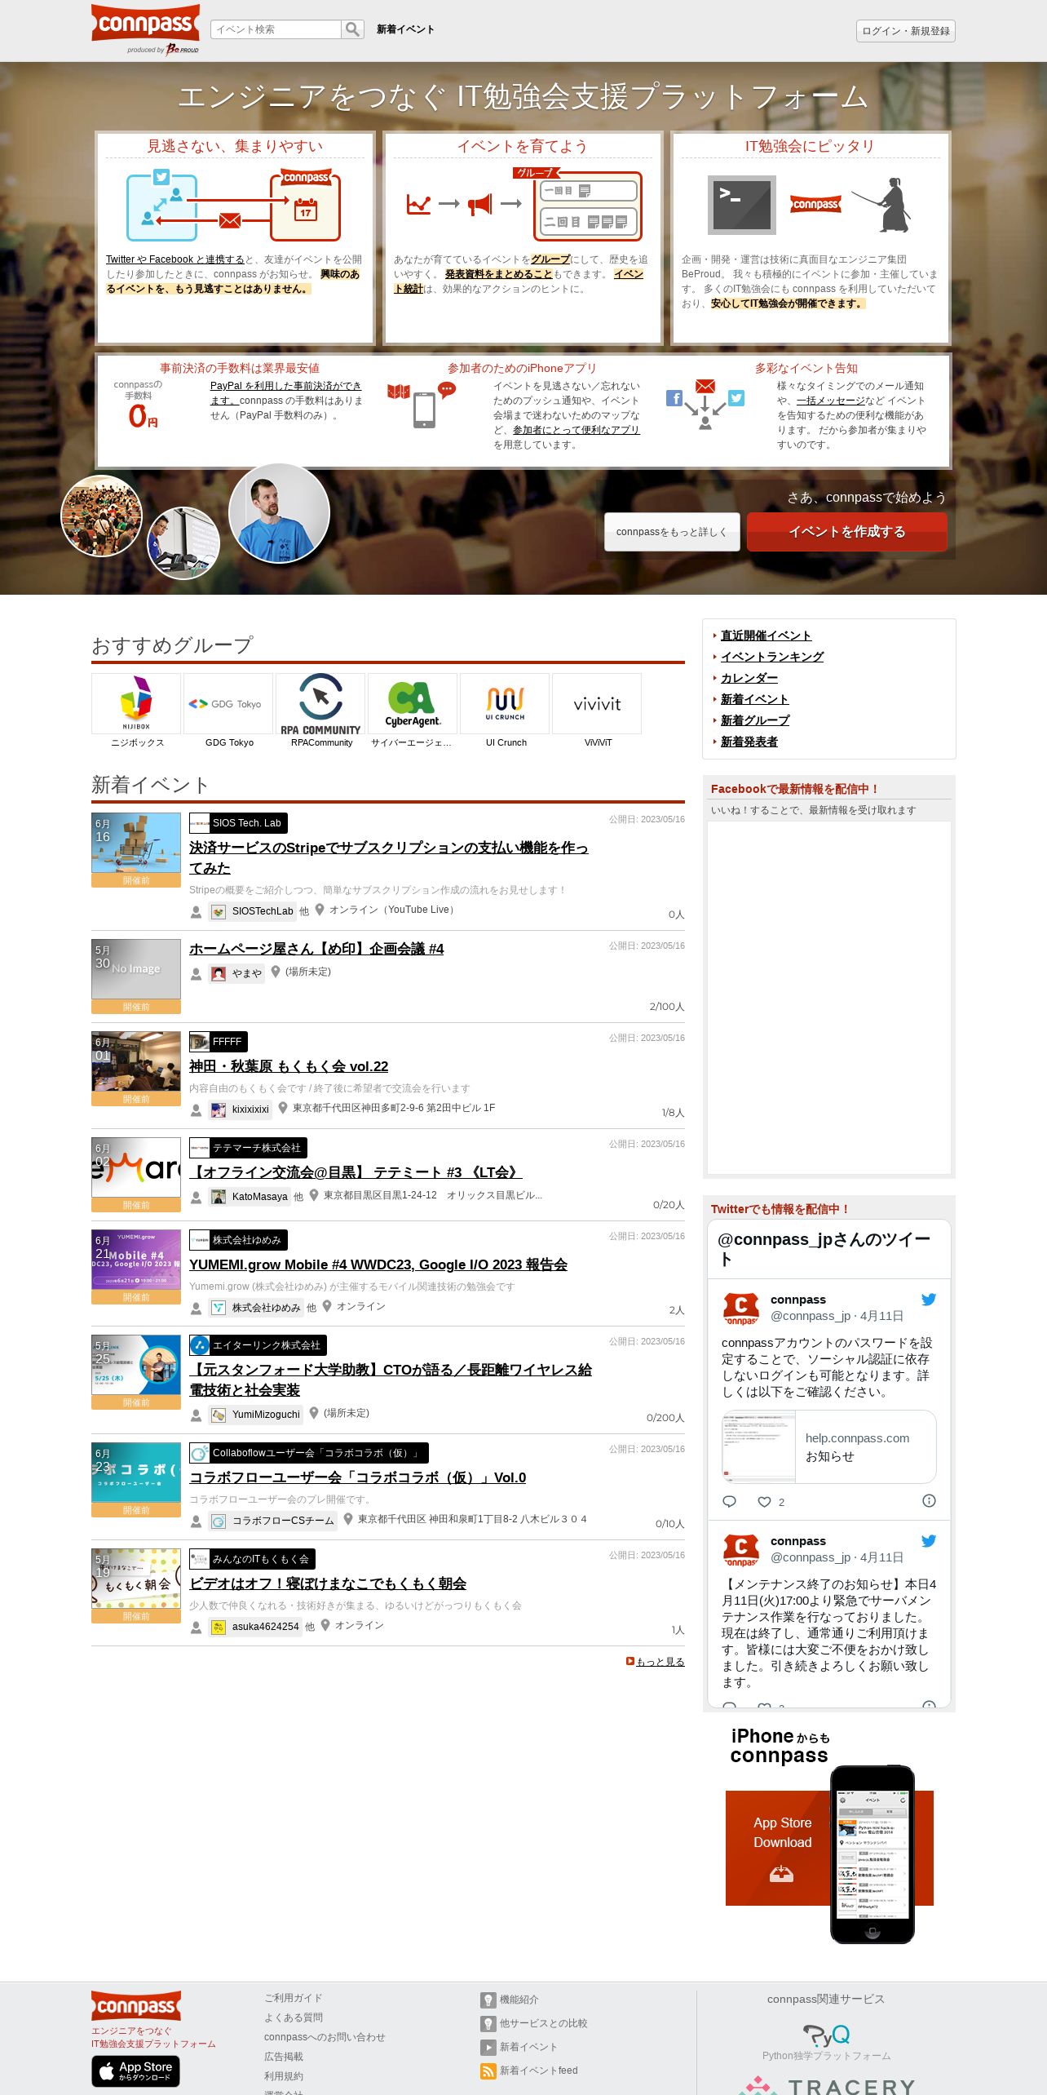Image resolution: width=1047 pixels, height=2095 pixels.
Task: Open the ニジボックス group logo
Action: tap(136, 703)
